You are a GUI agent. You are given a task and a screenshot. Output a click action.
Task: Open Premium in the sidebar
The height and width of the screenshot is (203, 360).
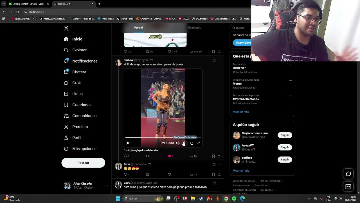(x=76, y=127)
